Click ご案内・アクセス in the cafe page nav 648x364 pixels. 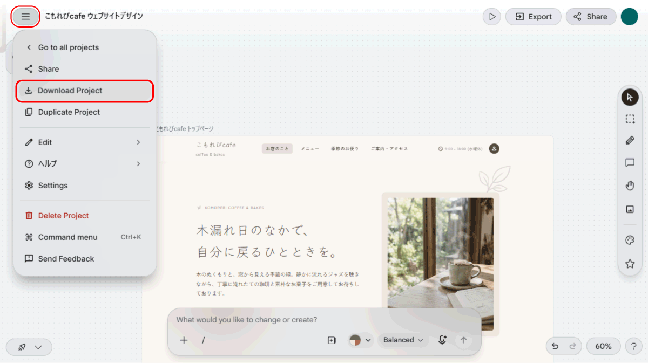point(389,149)
